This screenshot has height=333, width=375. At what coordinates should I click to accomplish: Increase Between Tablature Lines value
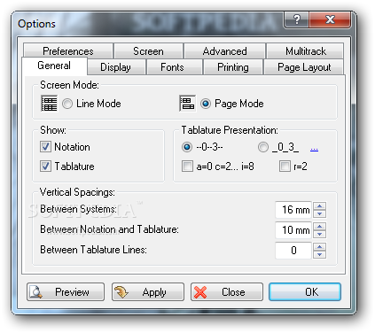click(x=319, y=247)
